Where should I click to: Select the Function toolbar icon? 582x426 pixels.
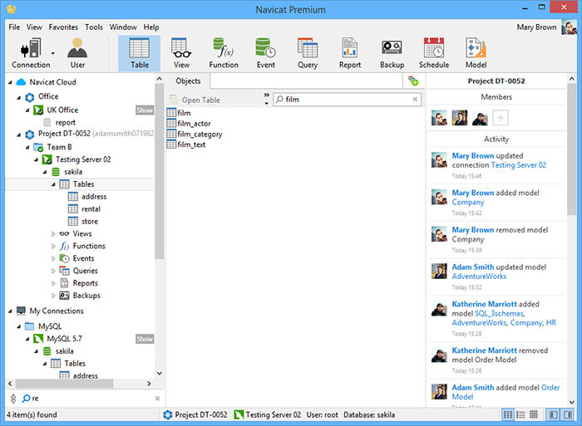tap(224, 53)
